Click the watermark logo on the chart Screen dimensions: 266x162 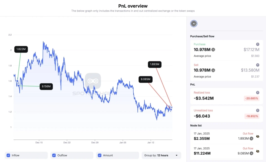click(93, 81)
